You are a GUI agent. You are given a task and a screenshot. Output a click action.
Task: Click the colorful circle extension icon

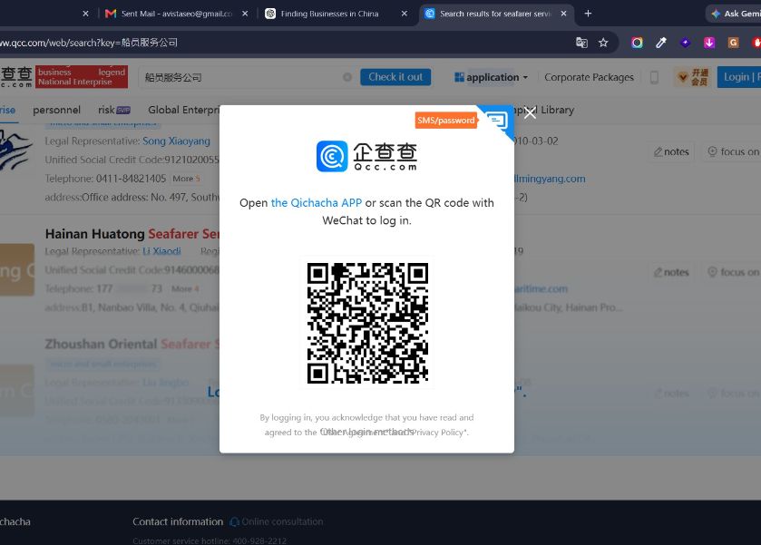[x=637, y=43]
